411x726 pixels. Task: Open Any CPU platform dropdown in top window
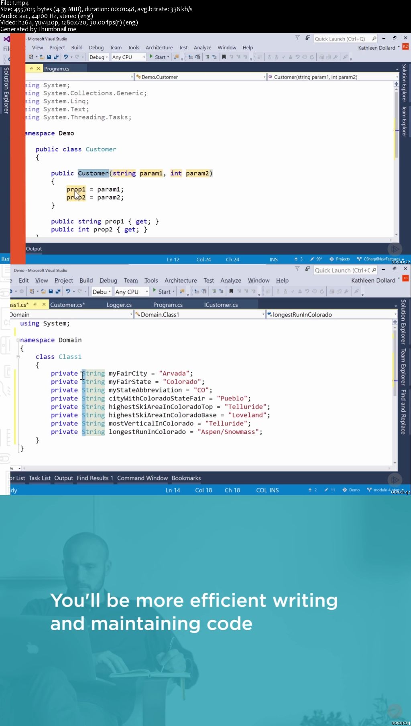pos(128,57)
